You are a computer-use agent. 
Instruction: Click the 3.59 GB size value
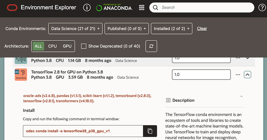(x=76, y=77)
